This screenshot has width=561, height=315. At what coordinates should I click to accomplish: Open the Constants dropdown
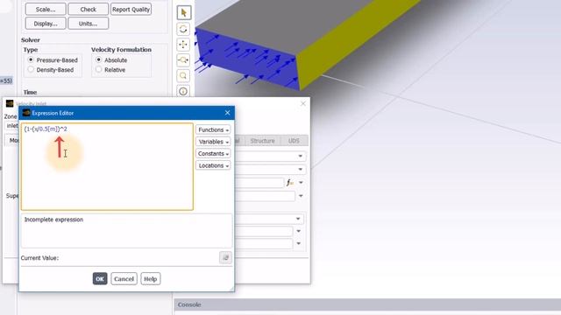point(213,154)
